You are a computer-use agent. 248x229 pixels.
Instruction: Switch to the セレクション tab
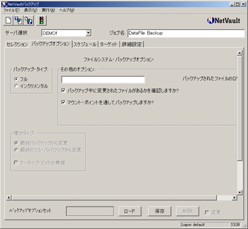[x=17, y=44]
